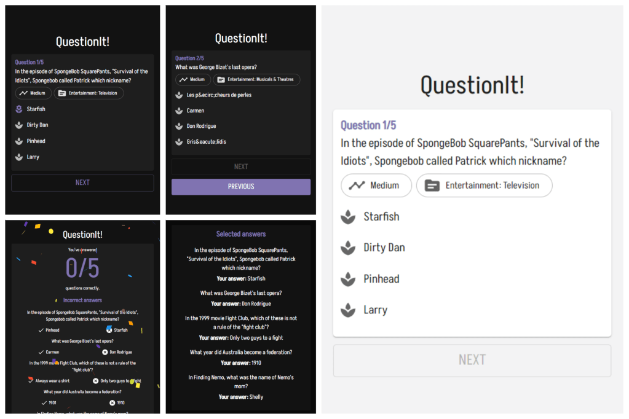Screen dimensions: 629x419
Task: Click the checkmark icon beside 1901 in the results
Action: click(x=44, y=403)
